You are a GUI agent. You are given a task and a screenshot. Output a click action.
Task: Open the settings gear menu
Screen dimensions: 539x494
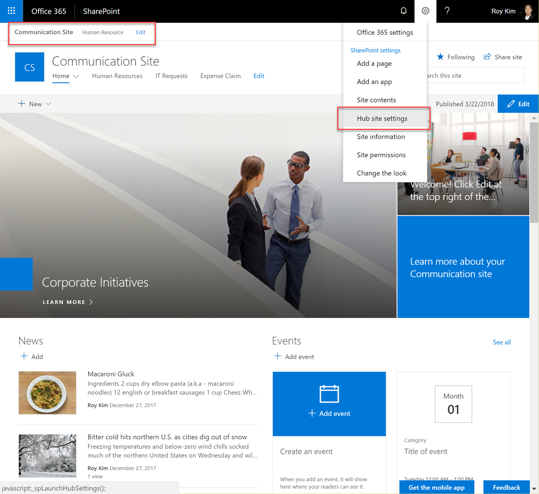pyautogui.click(x=425, y=11)
